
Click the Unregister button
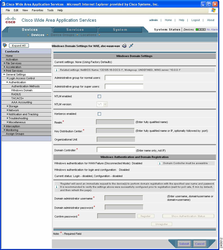[x=162, y=224]
